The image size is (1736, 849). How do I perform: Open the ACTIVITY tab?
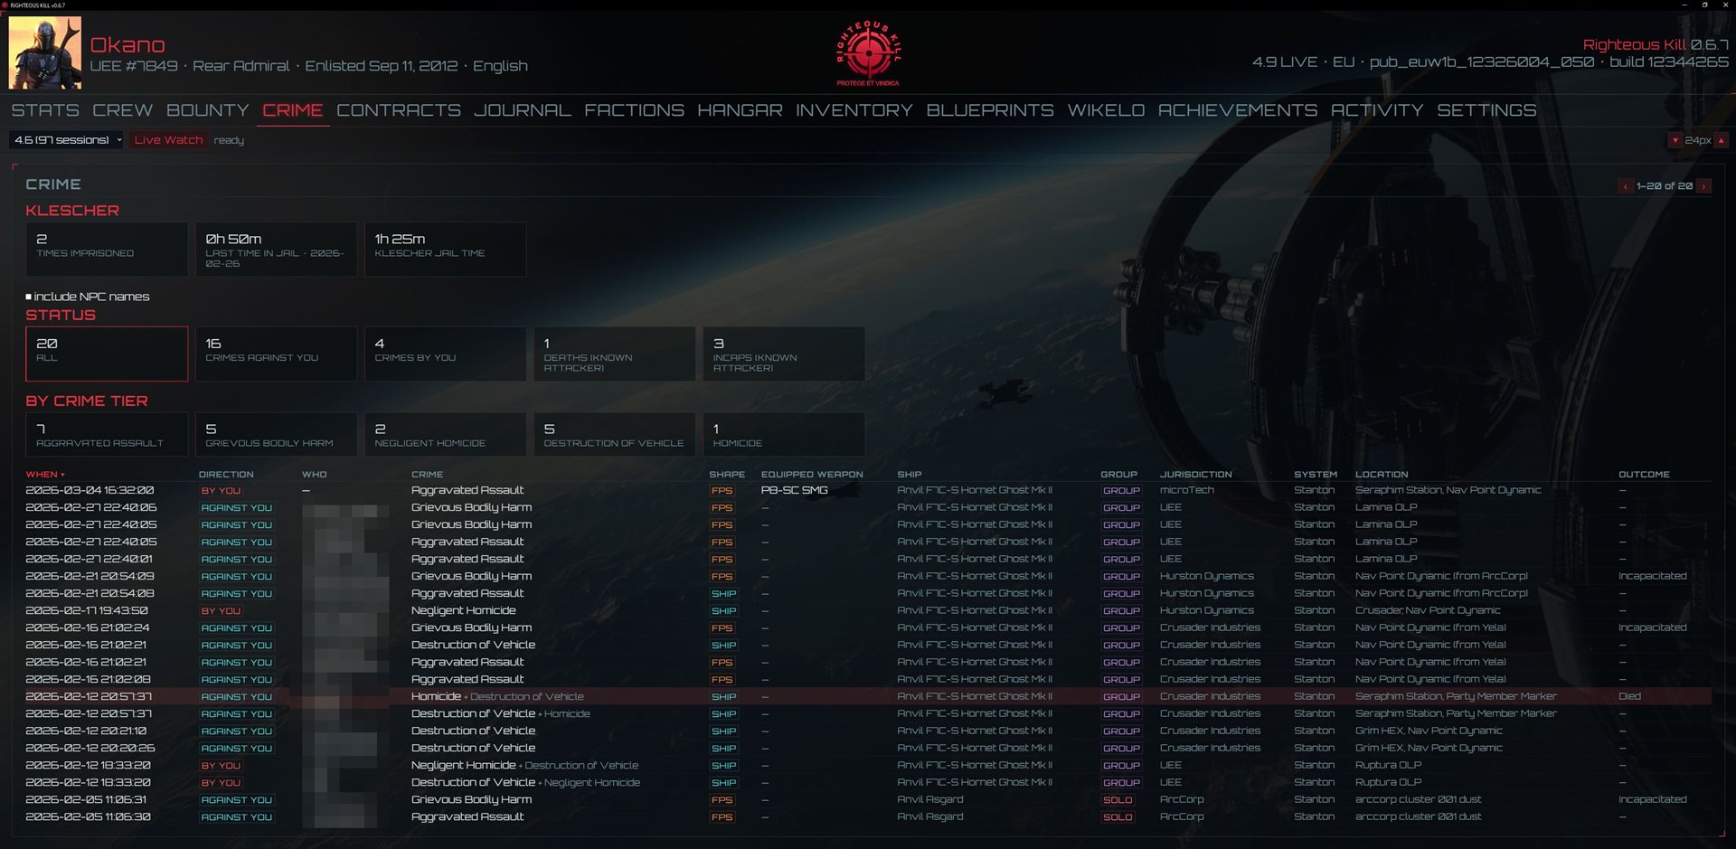click(x=1377, y=110)
